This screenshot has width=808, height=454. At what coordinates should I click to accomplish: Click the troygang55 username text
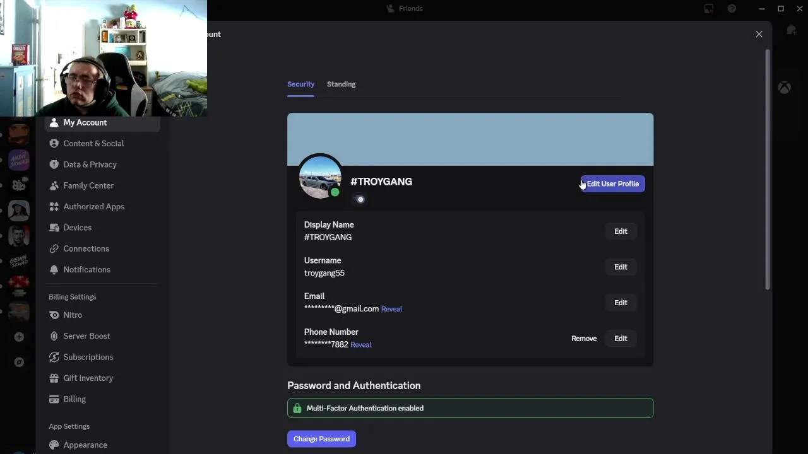coord(324,273)
